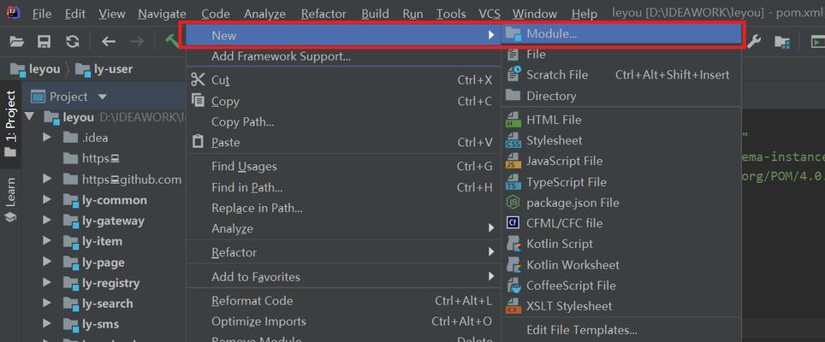Click the CFML/CFC file icon
The height and width of the screenshot is (342, 825).
[513, 223]
